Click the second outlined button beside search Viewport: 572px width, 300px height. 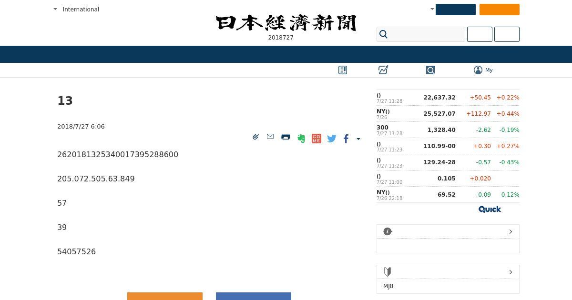(x=507, y=34)
